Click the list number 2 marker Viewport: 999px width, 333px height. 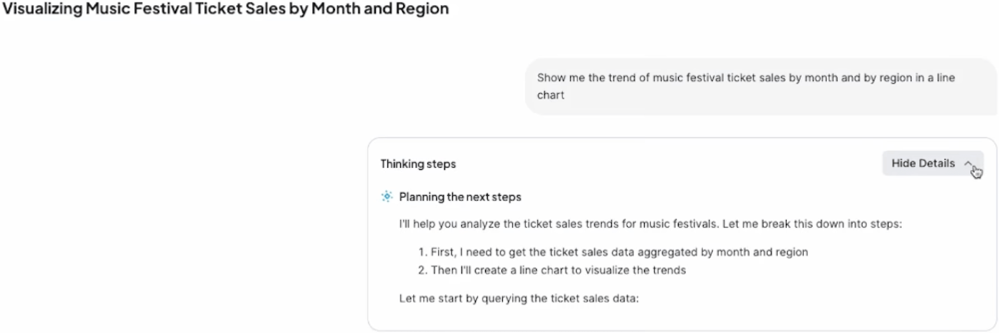pos(422,270)
